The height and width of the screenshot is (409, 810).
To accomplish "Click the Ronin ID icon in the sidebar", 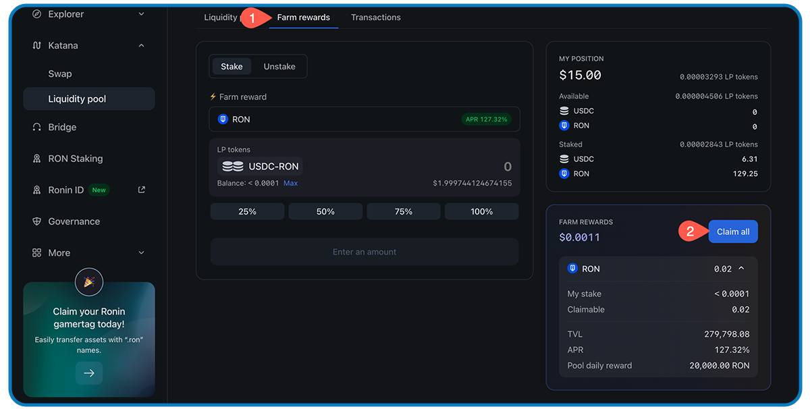I will point(36,190).
